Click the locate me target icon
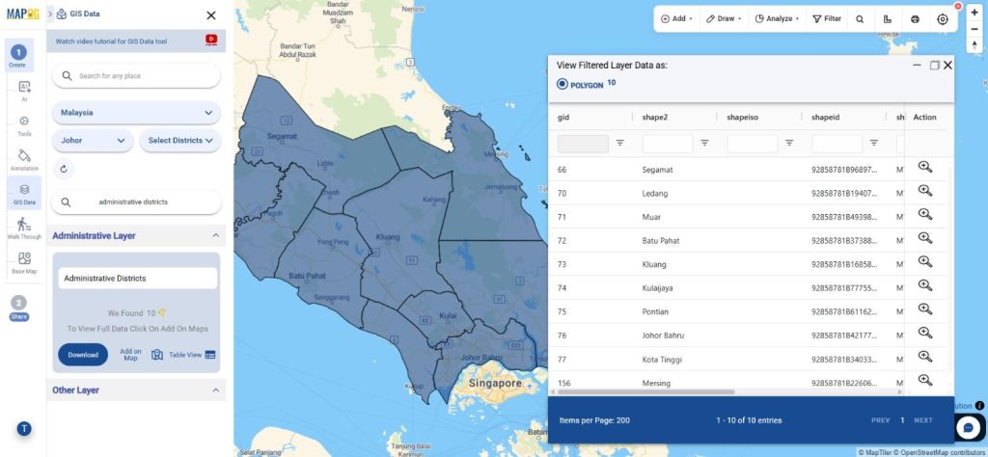988x457 pixels. pos(943,19)
